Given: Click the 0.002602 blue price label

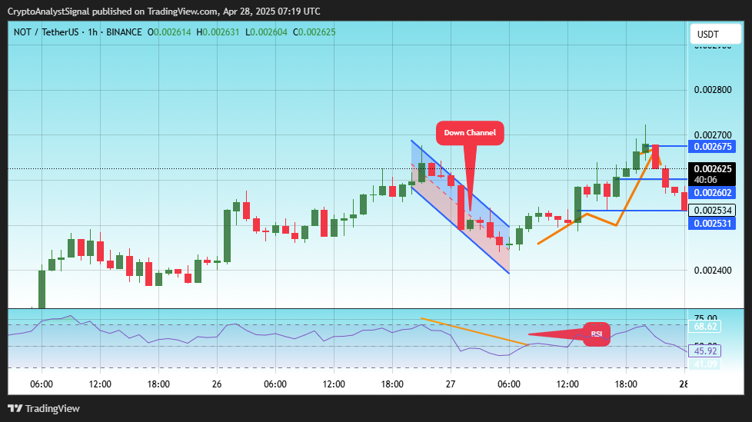Looking at the screenshot, I should coord(712,193).
